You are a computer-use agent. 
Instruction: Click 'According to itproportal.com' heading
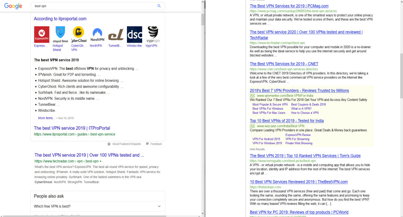pos(60,19)
